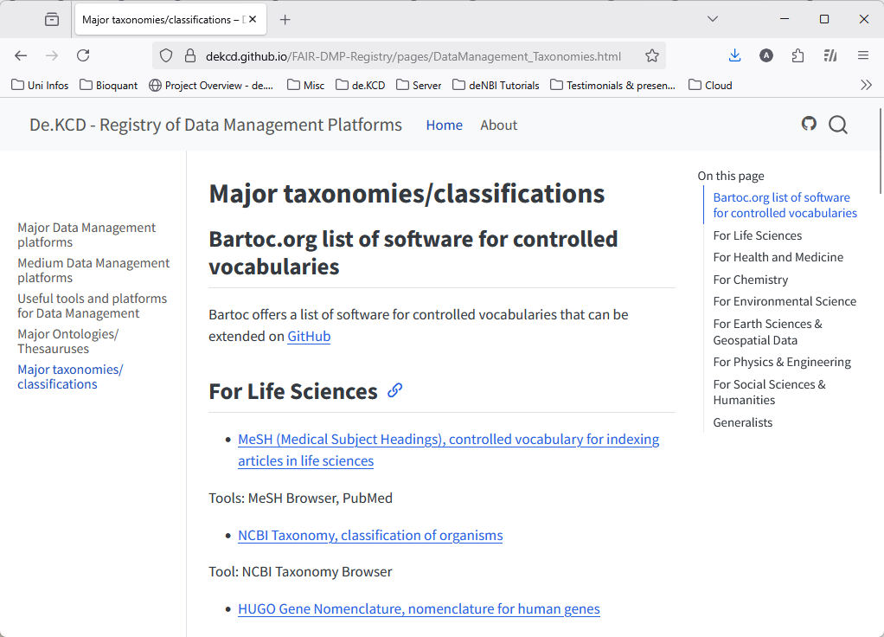
Task: Click the padlock icon in the address bar
Action: (x=189, y=55)
